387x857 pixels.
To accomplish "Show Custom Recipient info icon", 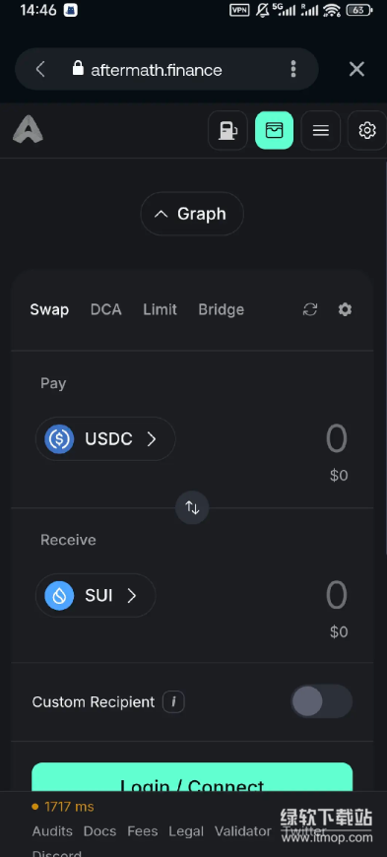I will pyautogui.click(x=174, y=702).
